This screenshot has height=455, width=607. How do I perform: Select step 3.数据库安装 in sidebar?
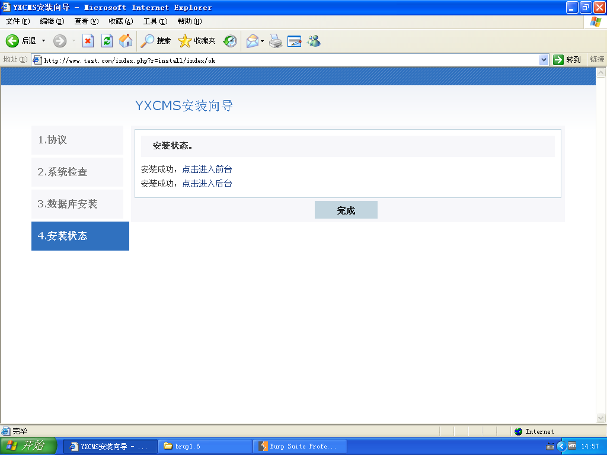click(78, 204)
